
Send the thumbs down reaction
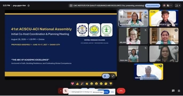click(111, 83)
